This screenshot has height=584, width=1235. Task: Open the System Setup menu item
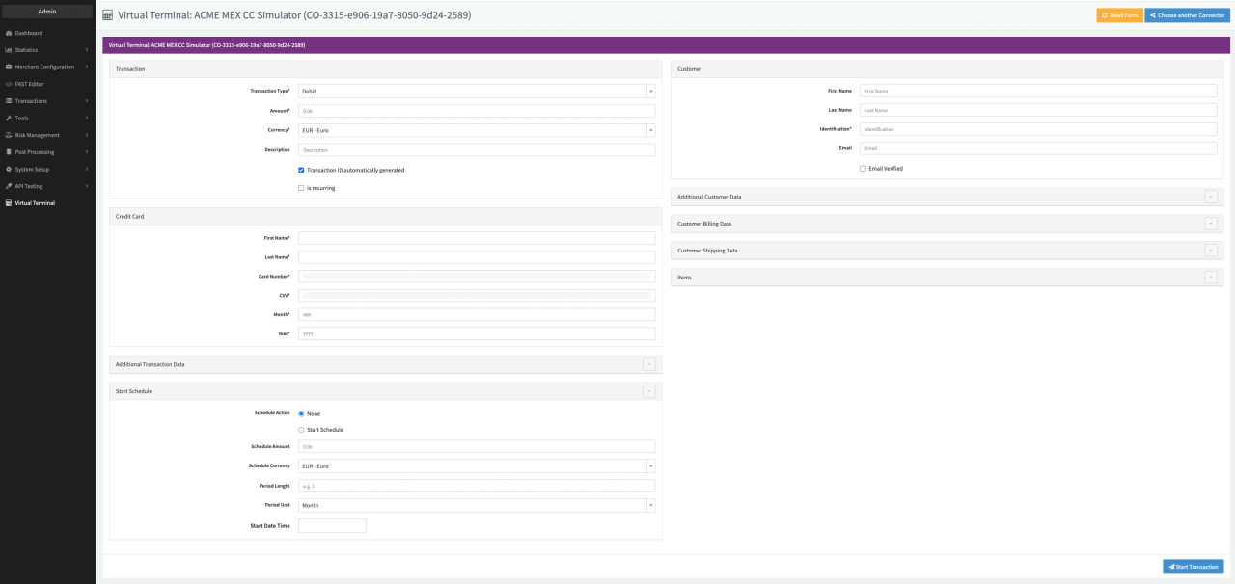(x=32, y=169)
